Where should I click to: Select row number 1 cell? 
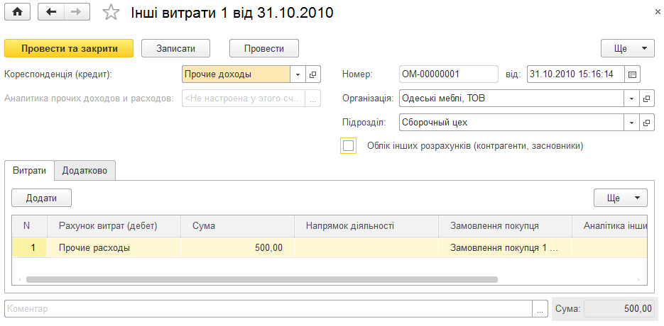coord(29,248)
